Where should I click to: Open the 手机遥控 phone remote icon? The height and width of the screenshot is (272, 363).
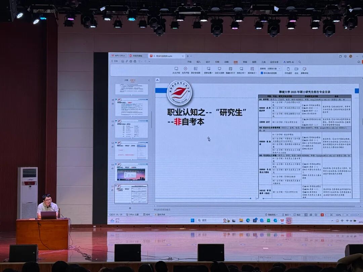(288, 69)
